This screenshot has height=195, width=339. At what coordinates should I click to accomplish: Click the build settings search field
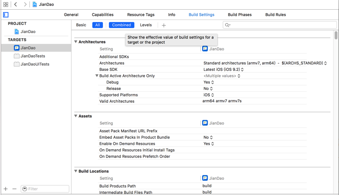(280, 25)
